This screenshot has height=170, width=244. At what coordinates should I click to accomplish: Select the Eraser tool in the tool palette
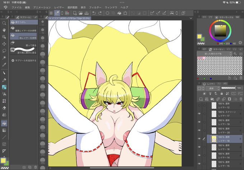4,108
